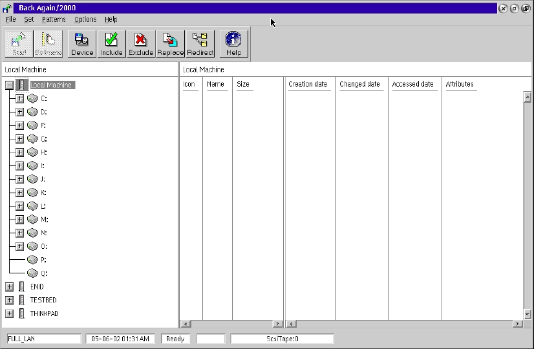Select the G: drive icon
Image resolution: width=534 pixels, height=349 pixels.
tap(32, 138)
